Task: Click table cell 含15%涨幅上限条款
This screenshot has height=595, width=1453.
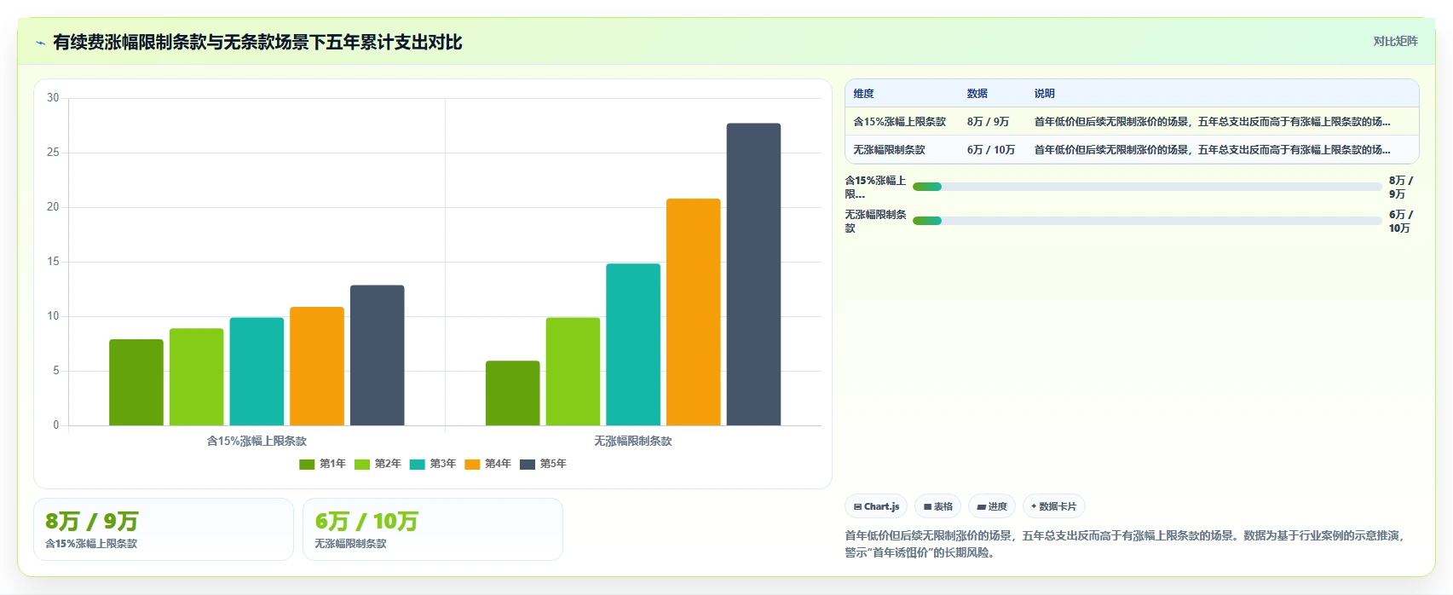Action: [900, 122]
